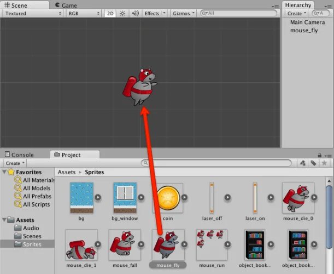Expand the coin sprite arrow

coord(184,197)
